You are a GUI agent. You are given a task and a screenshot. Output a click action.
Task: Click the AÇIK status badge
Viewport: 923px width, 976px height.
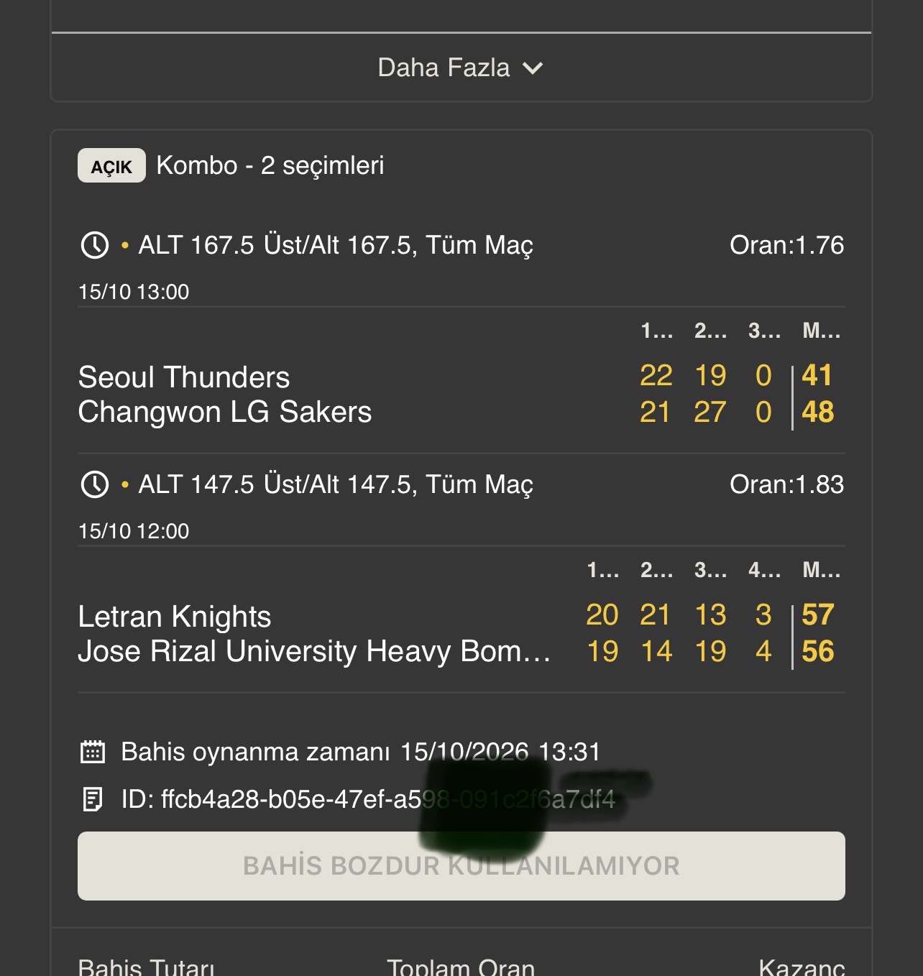(x=111, y=166)
